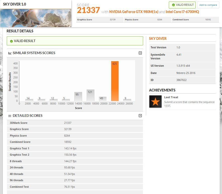
Task: Click the info icon in the green Valid Result banner
Action: [11, 41]
